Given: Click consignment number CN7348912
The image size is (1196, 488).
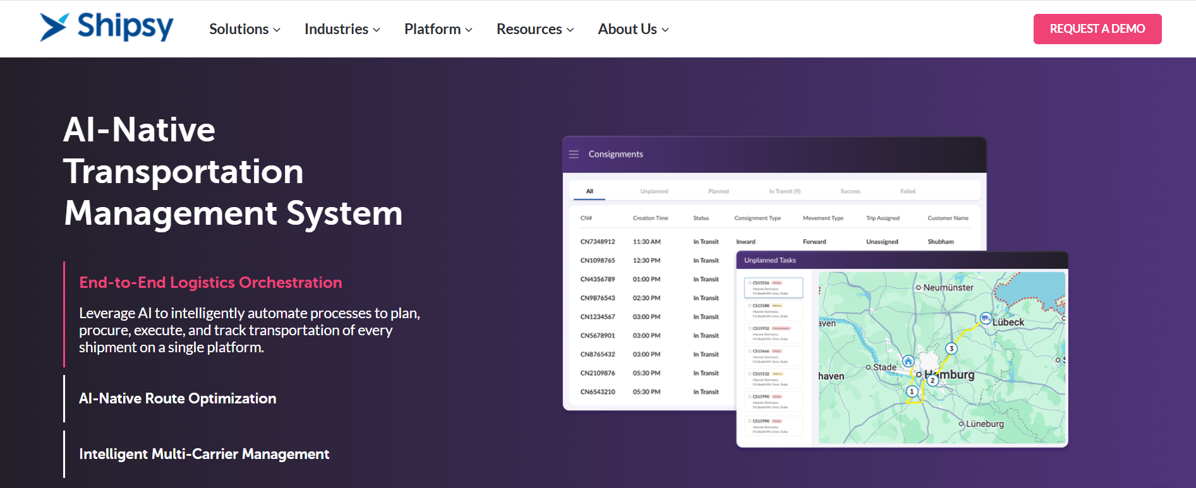Looking at the screenshot, I should tap(598, 242).
